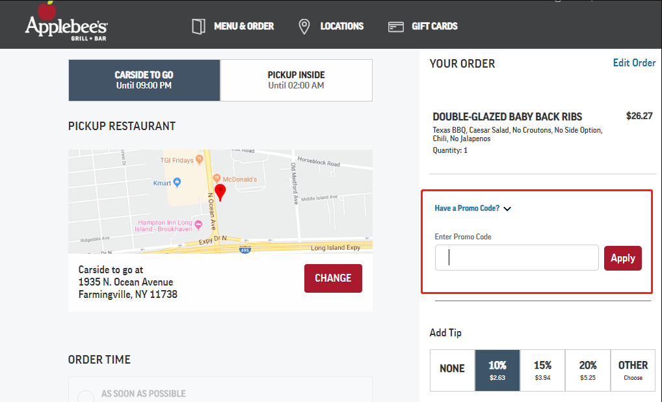Click the location pin icon in the header
This screenshot has width=662, height=402.
(304, 26)
